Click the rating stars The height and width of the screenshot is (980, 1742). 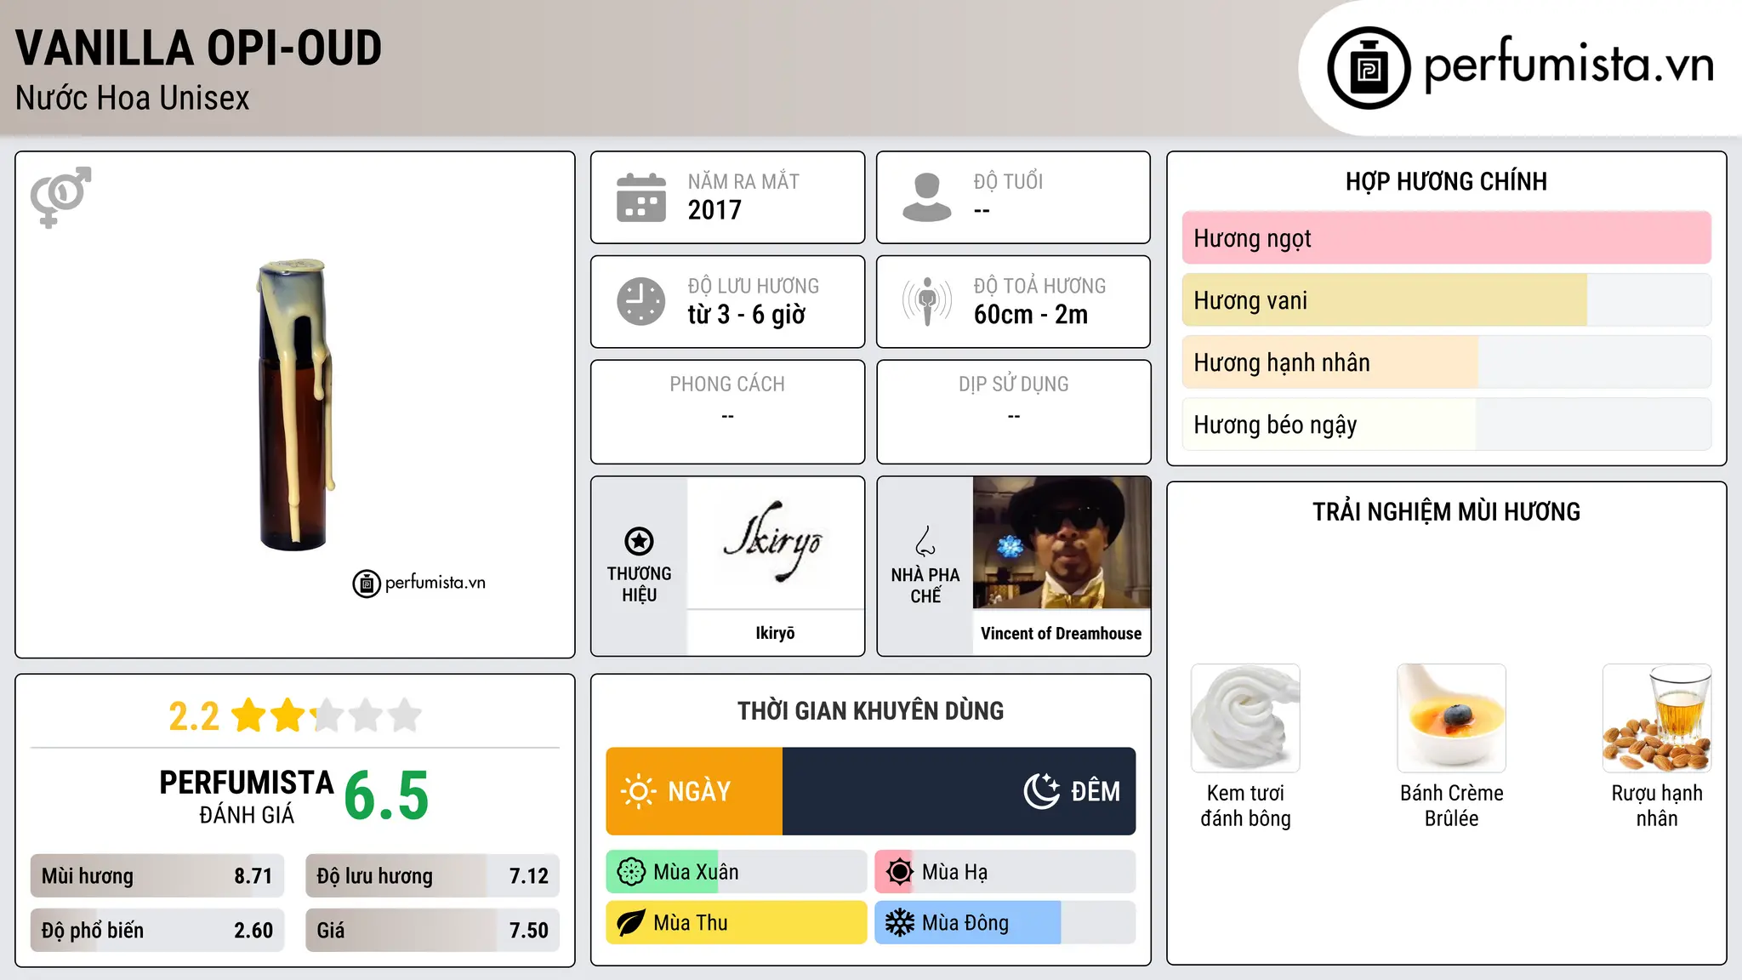tap(327, 715)
